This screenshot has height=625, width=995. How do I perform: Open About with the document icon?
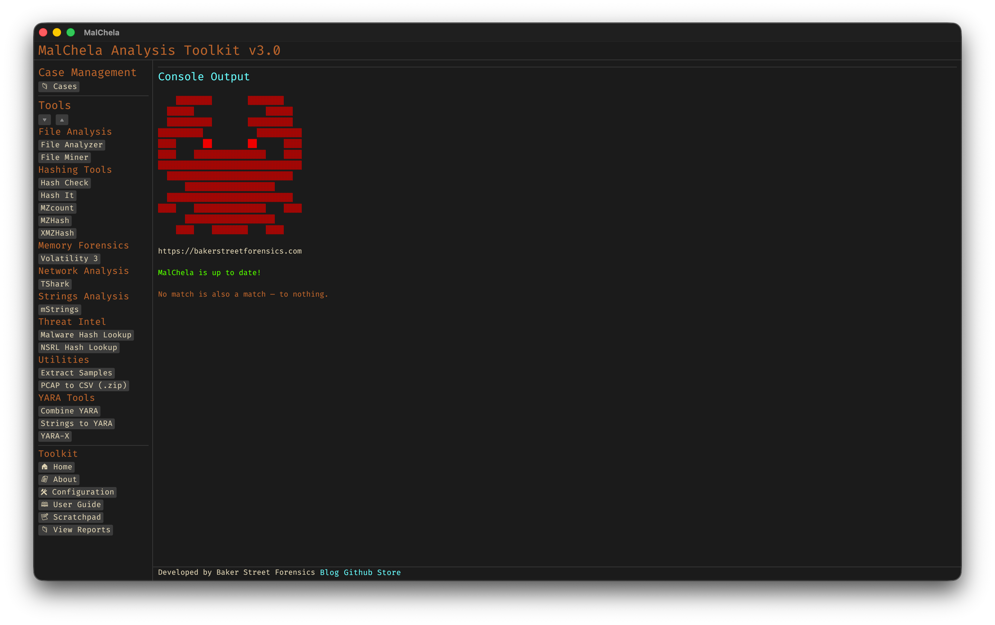tap(59, 479)
